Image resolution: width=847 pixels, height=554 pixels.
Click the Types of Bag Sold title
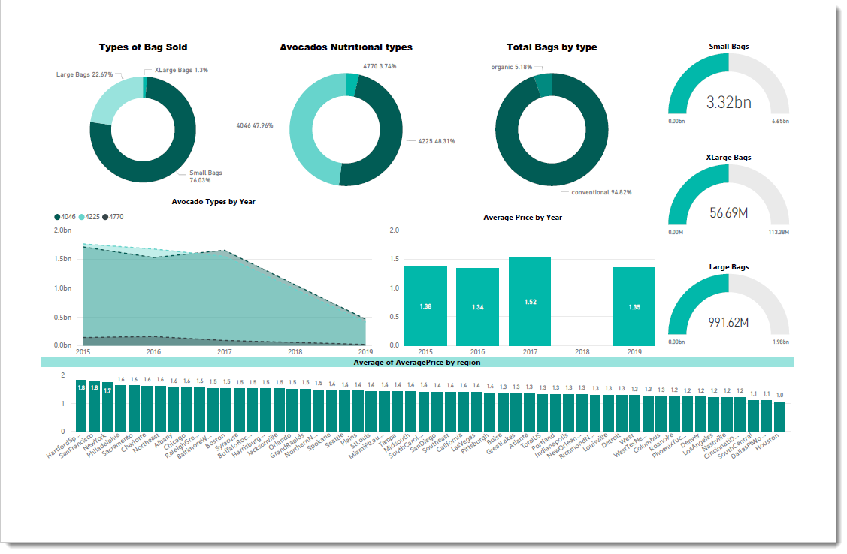[143, 47]
